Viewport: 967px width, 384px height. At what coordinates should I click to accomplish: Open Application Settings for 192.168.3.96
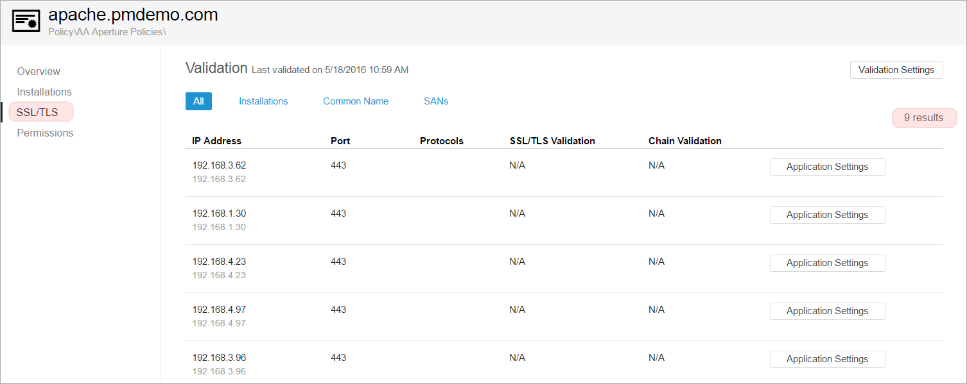pyautogui.click(x=827, y=359)
